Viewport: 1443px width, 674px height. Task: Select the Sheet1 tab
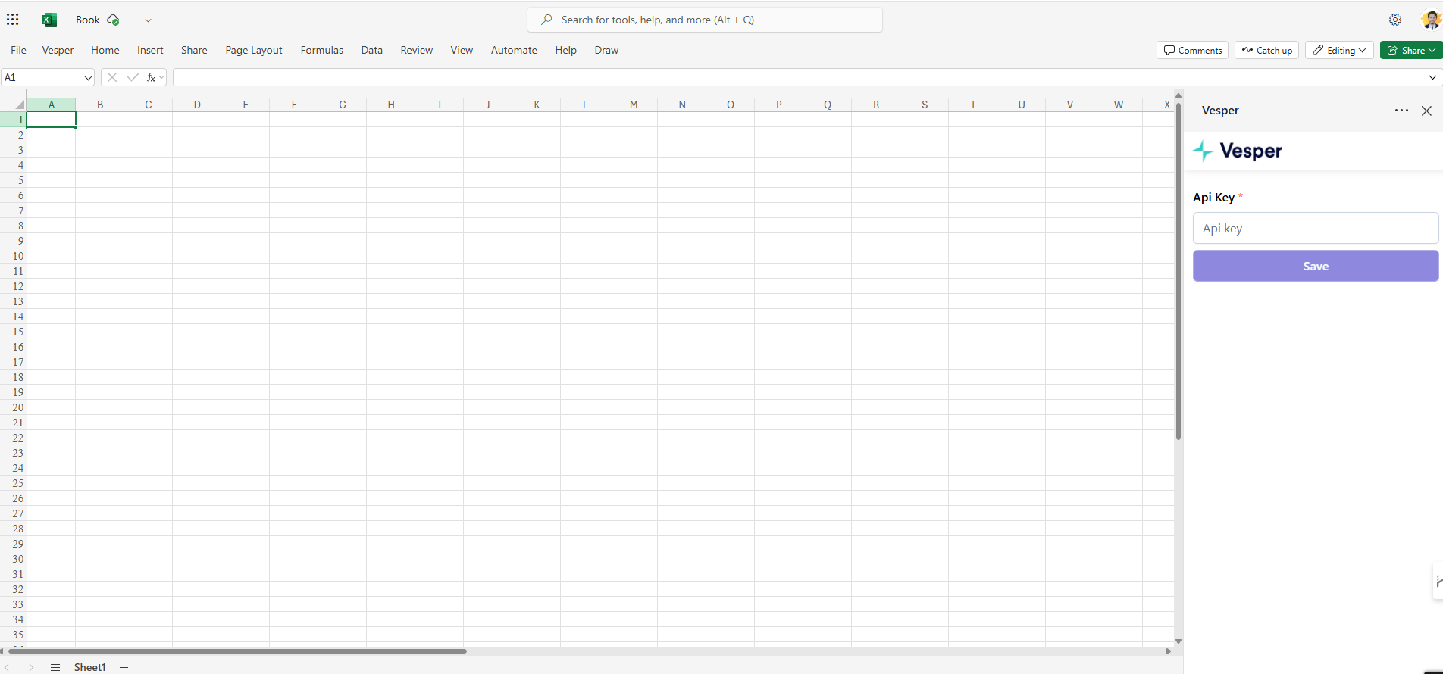pos(89,667)
